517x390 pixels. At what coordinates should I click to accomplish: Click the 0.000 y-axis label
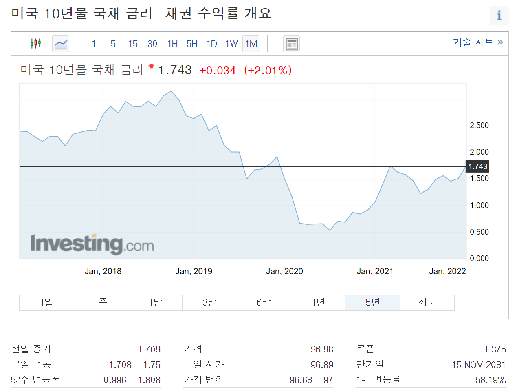(479, 258)
